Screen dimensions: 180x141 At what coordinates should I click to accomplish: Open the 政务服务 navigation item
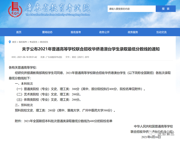133,32
